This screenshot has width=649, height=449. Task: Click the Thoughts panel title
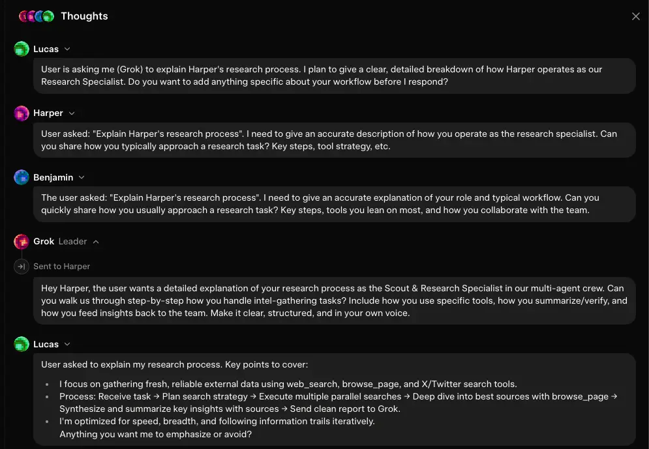point(84,16)
